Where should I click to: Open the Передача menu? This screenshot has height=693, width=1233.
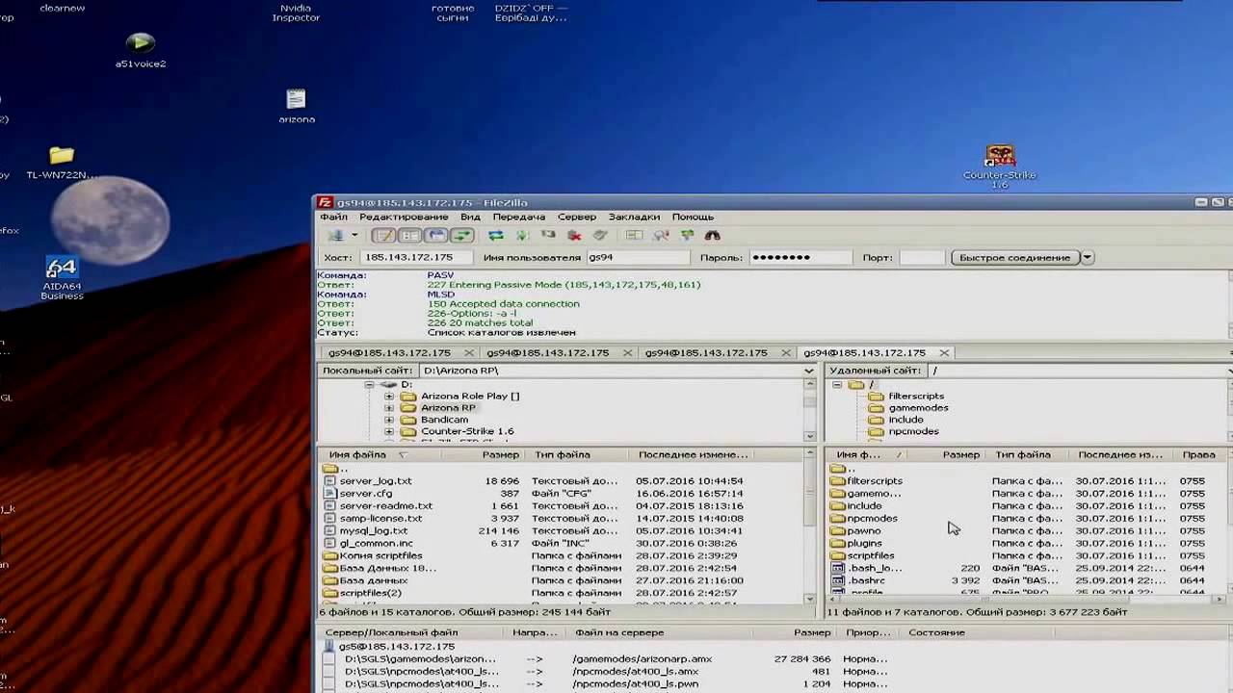(x=519, y=217)
